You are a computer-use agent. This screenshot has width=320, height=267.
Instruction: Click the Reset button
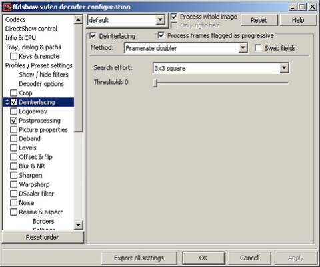click(259, 20)
